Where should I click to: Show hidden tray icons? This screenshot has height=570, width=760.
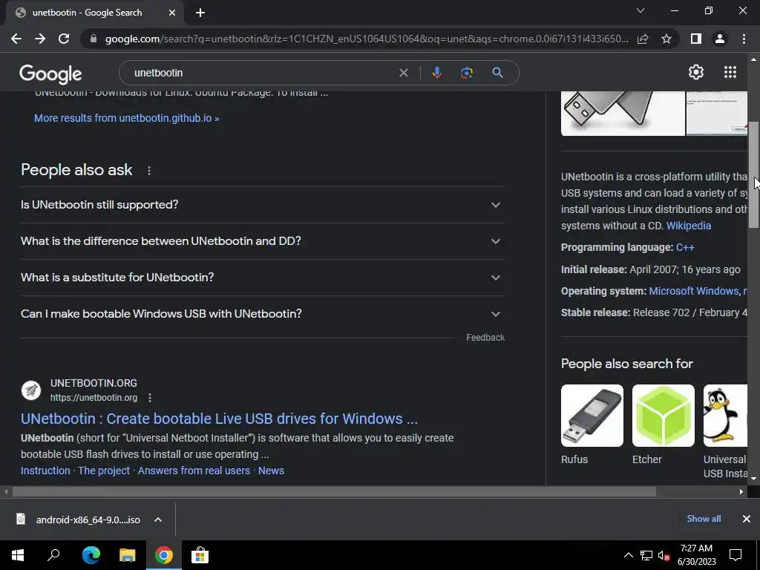(628, 555)
